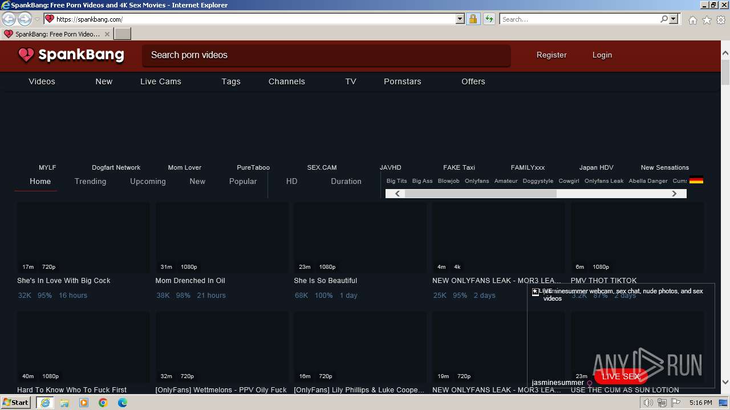The width and height of the screenshot is (730, 410).
Task: Open the 'She Is So Beautiful' thumbnail
Action: (360, 237)
